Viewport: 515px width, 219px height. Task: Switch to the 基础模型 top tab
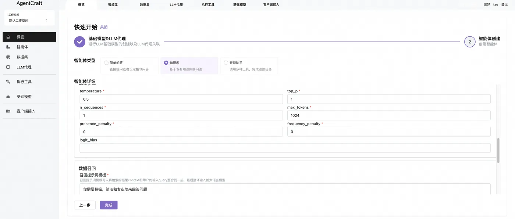(239, 5)
